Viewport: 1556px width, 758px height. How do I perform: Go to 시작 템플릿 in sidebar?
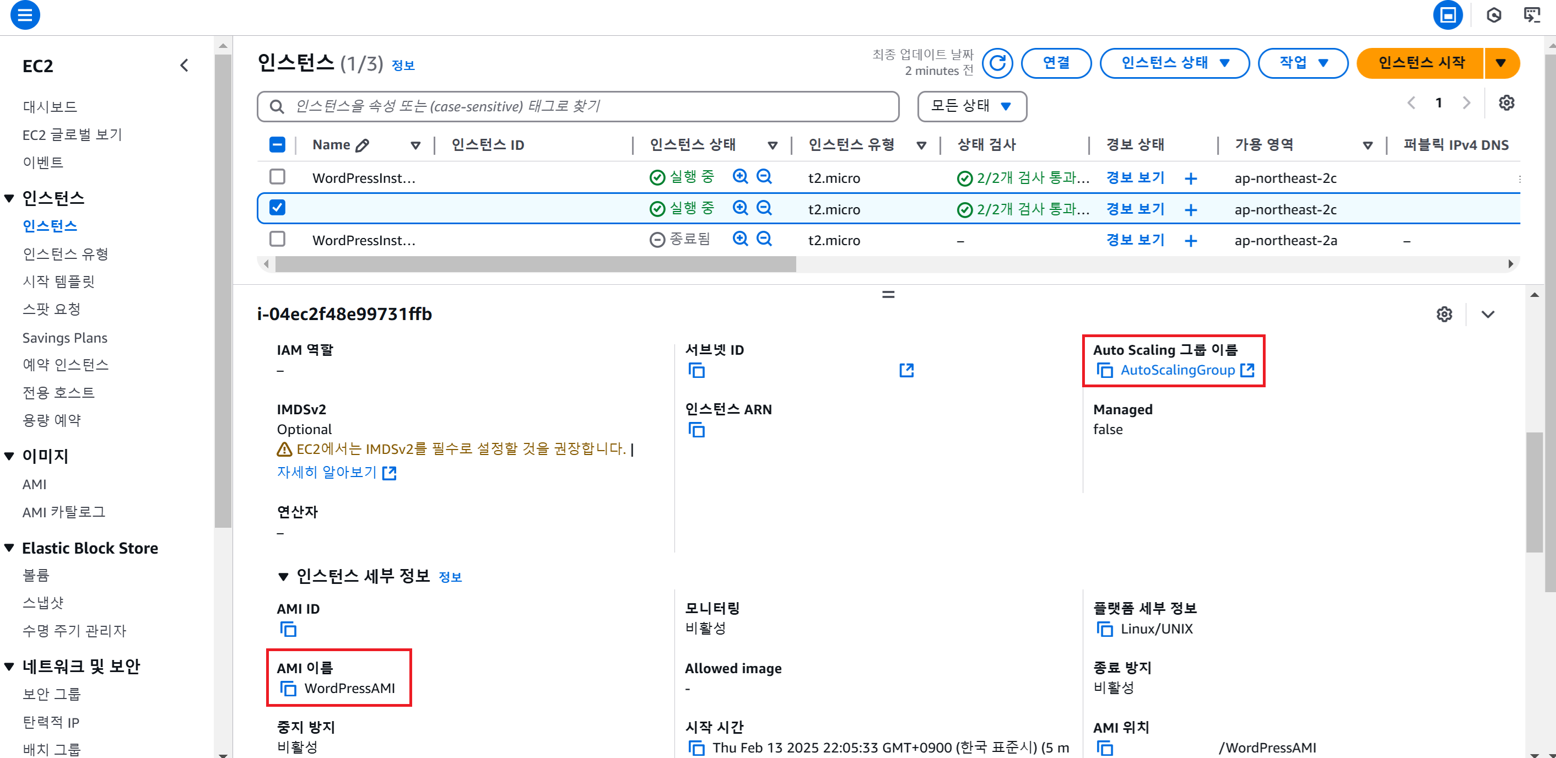pyautogui.click(x=58, y=281)
